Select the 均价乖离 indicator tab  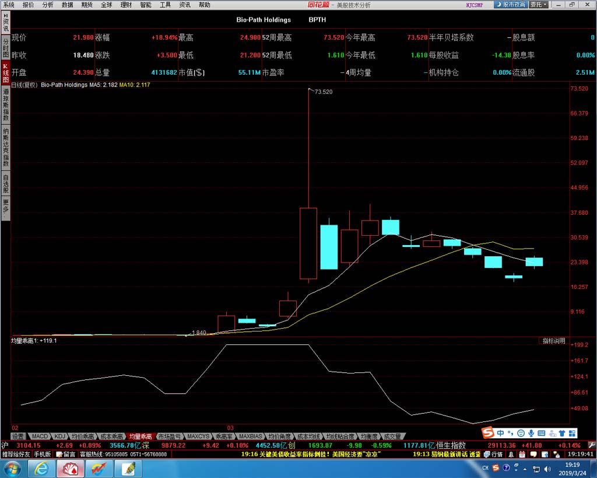click(x=83, y=436)
